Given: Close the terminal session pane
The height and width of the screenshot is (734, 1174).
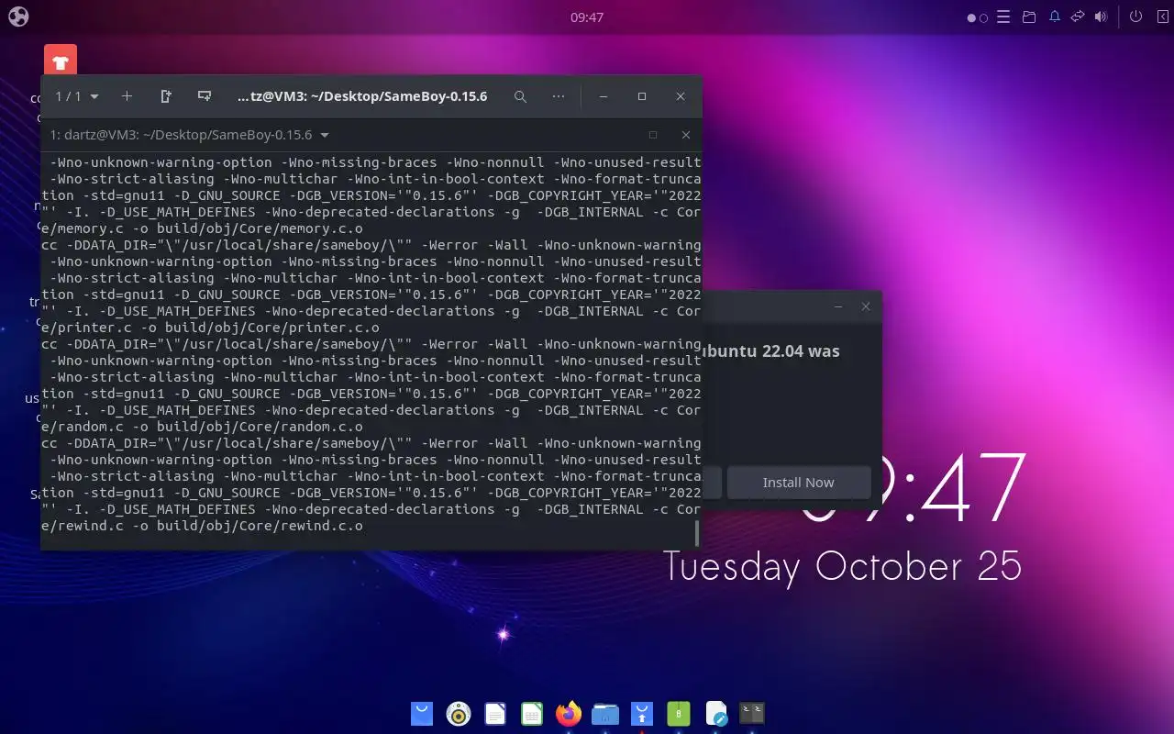Looking at the screenshot, I should click(685, 135).
